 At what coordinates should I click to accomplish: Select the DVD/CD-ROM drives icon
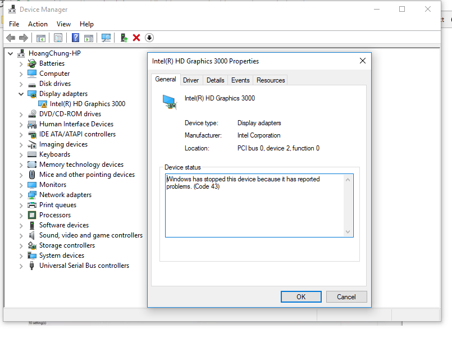(x=32, y=114)
